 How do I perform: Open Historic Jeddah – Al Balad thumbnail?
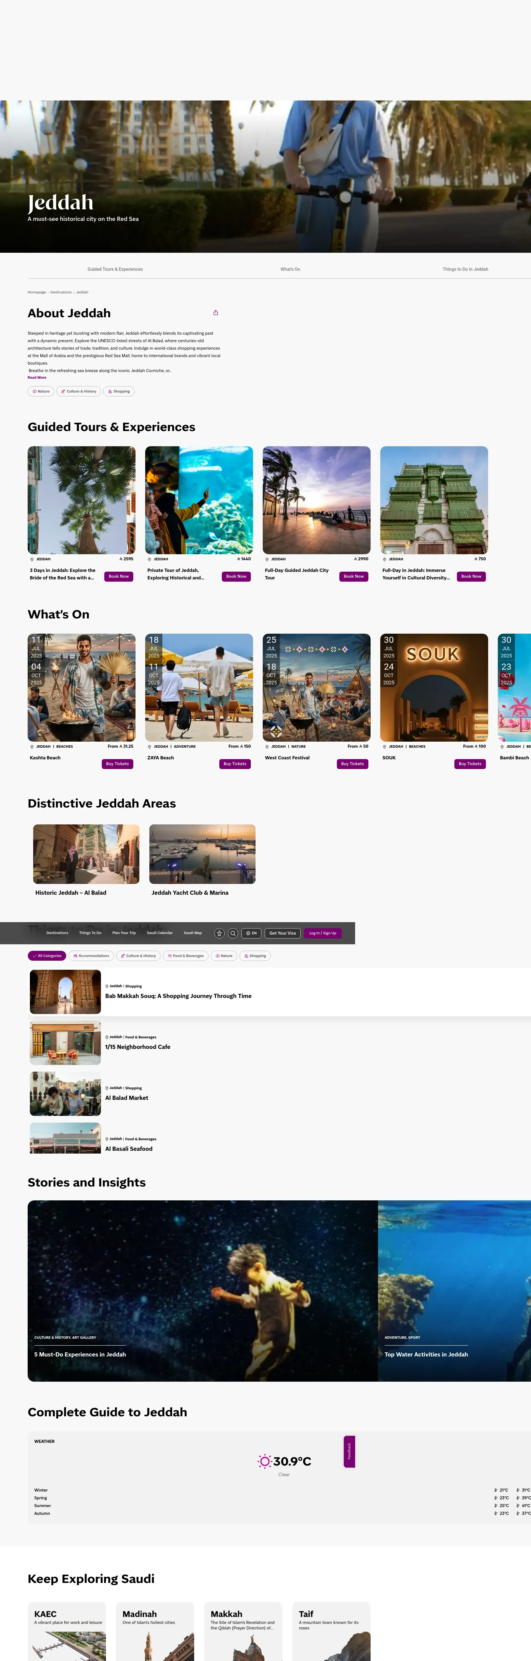(x=86, y=854)
